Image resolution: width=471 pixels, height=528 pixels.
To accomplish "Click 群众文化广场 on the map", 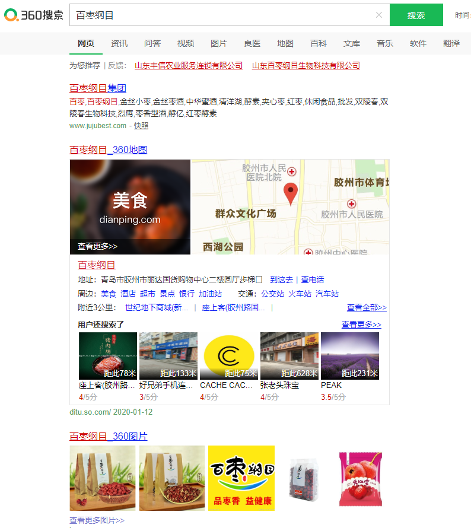I will pos(246,214).
